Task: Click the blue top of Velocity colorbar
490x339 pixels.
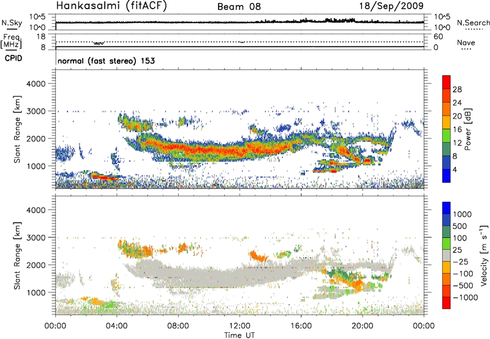Action: 447,208
